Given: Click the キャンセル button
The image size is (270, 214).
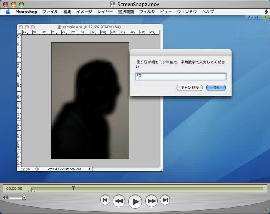Looking at the screenshot, I should click(189, 88).
